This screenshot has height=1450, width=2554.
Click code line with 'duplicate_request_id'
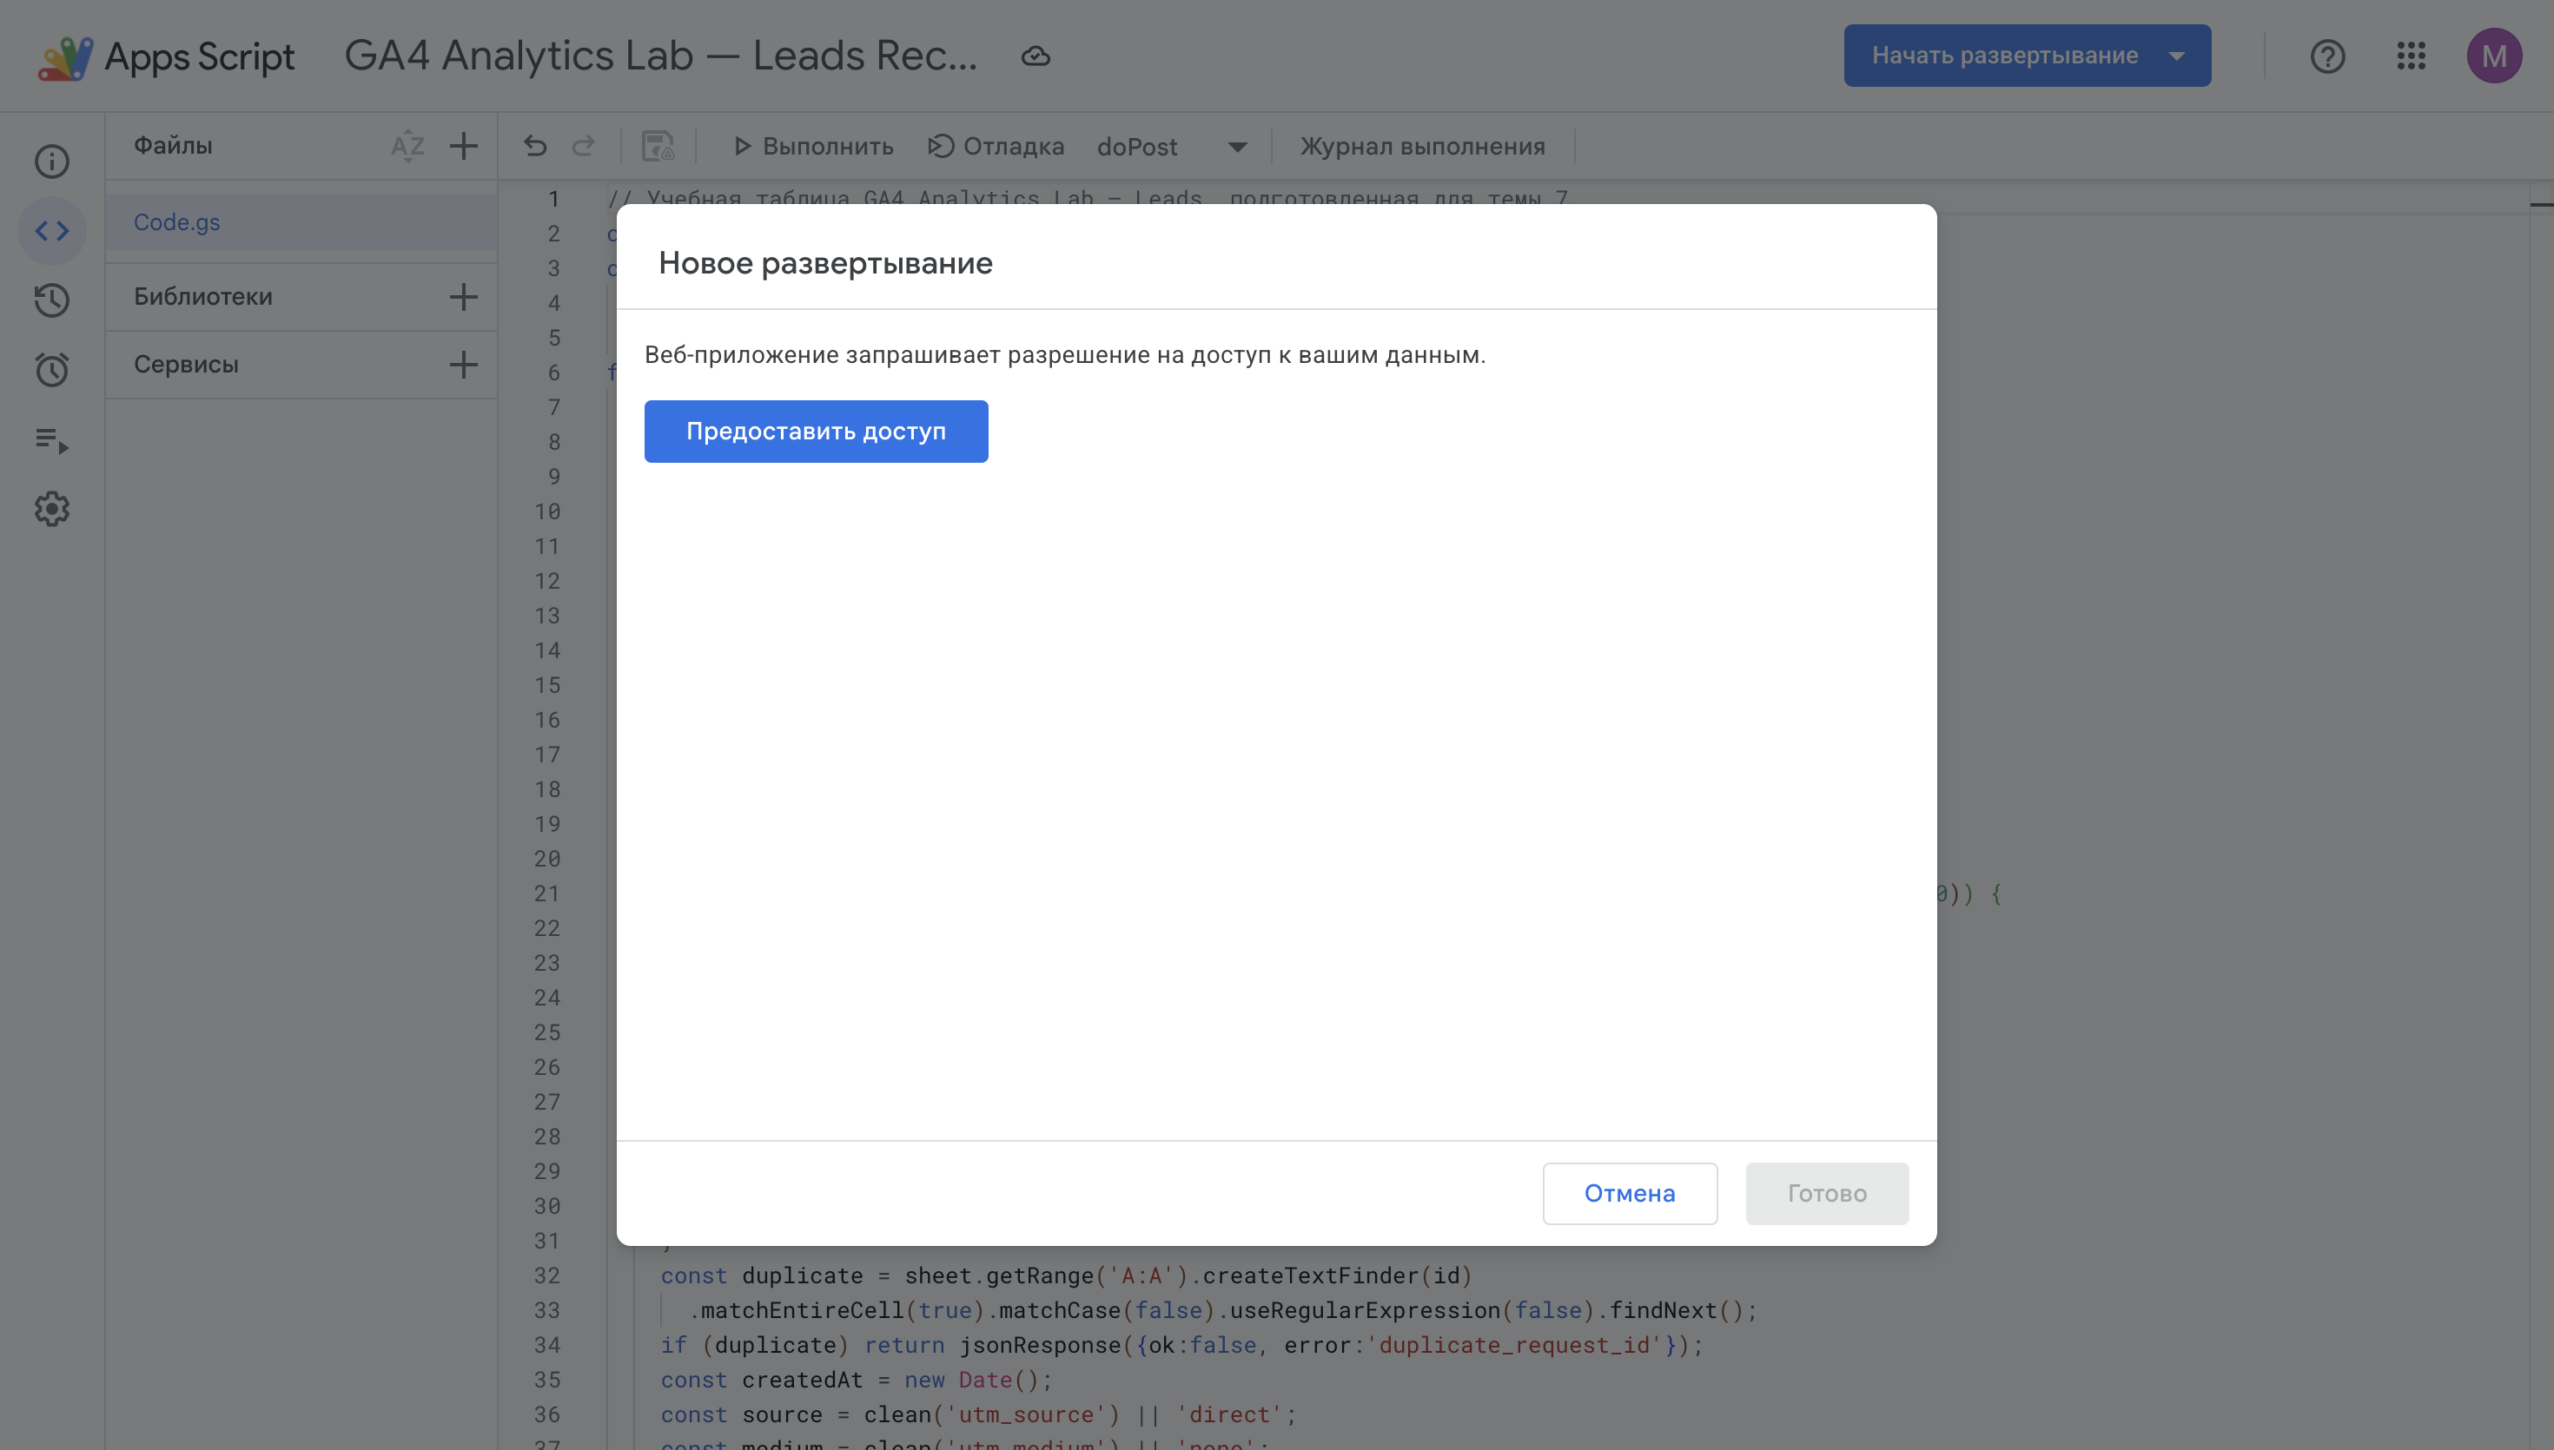coord(1182,1346)
